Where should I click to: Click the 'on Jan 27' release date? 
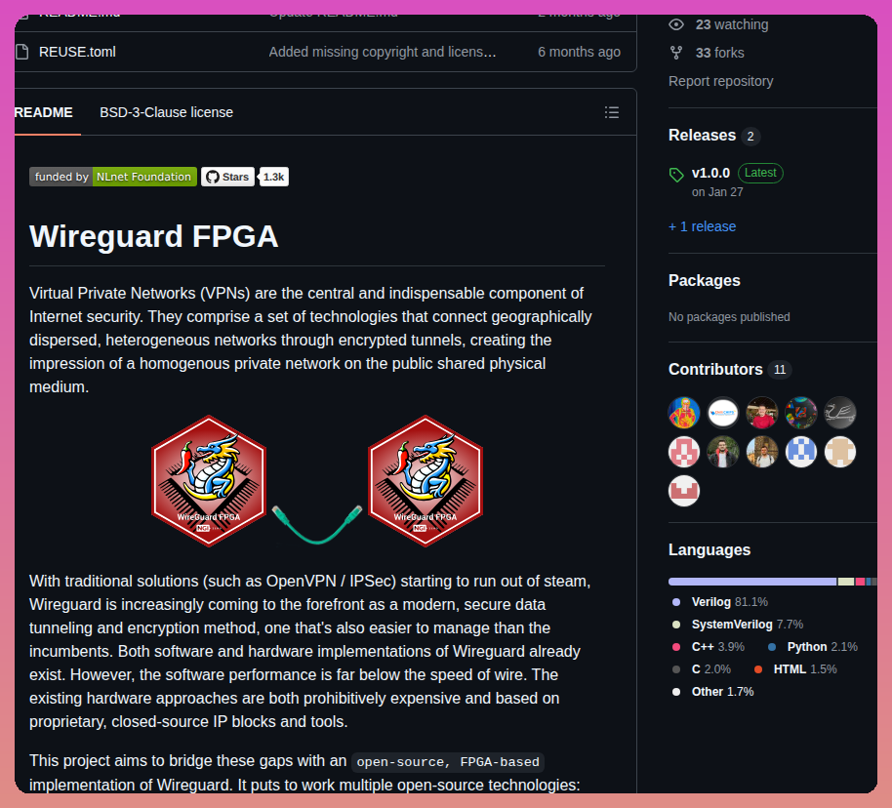[x=716, y=192]
